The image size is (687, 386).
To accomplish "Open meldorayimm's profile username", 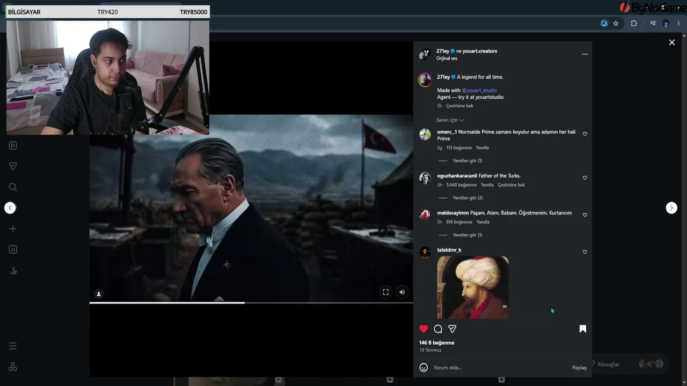I will coord(453,213).
